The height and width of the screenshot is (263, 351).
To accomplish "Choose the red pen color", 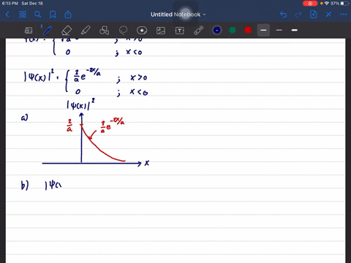I will 248,30.
